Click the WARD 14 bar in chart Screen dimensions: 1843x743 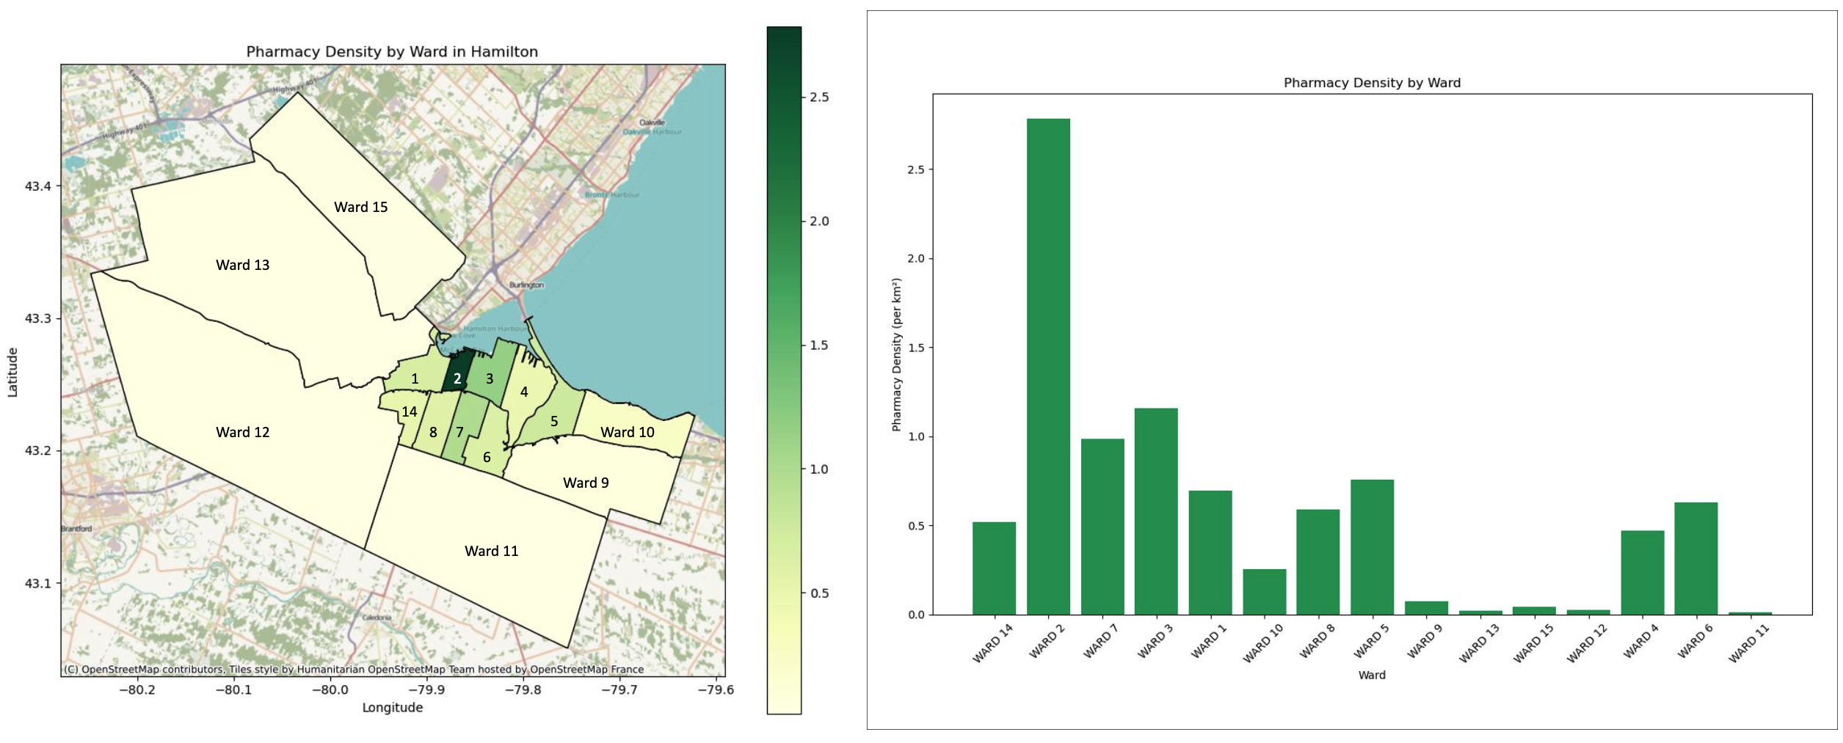click(994, 568)
